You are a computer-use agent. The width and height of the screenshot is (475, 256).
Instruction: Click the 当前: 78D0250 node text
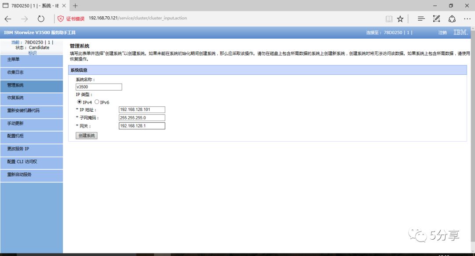[x=32, y=42]
